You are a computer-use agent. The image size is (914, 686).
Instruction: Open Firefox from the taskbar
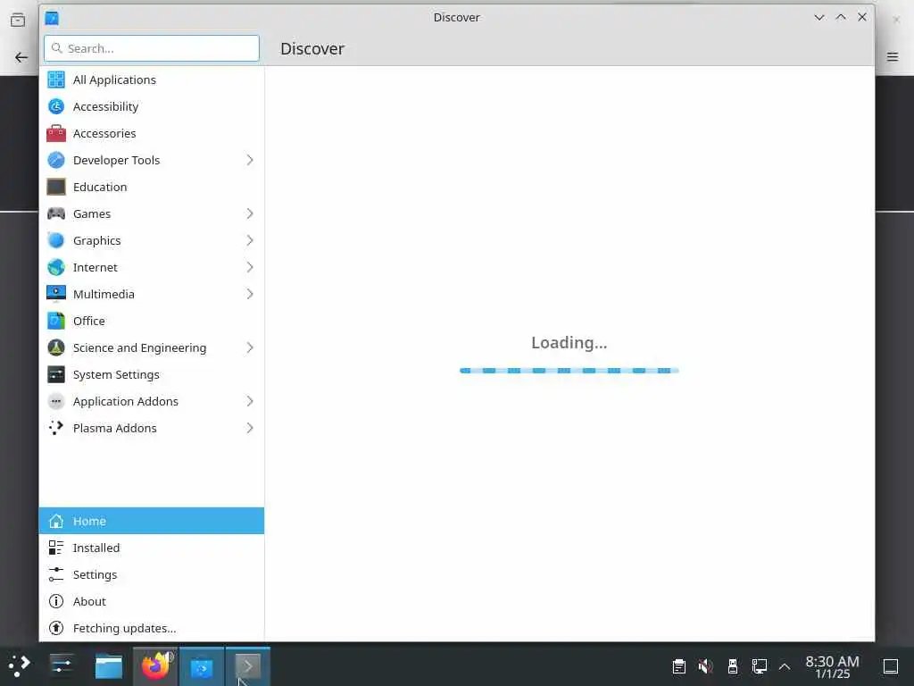click(x=155, y=666)
